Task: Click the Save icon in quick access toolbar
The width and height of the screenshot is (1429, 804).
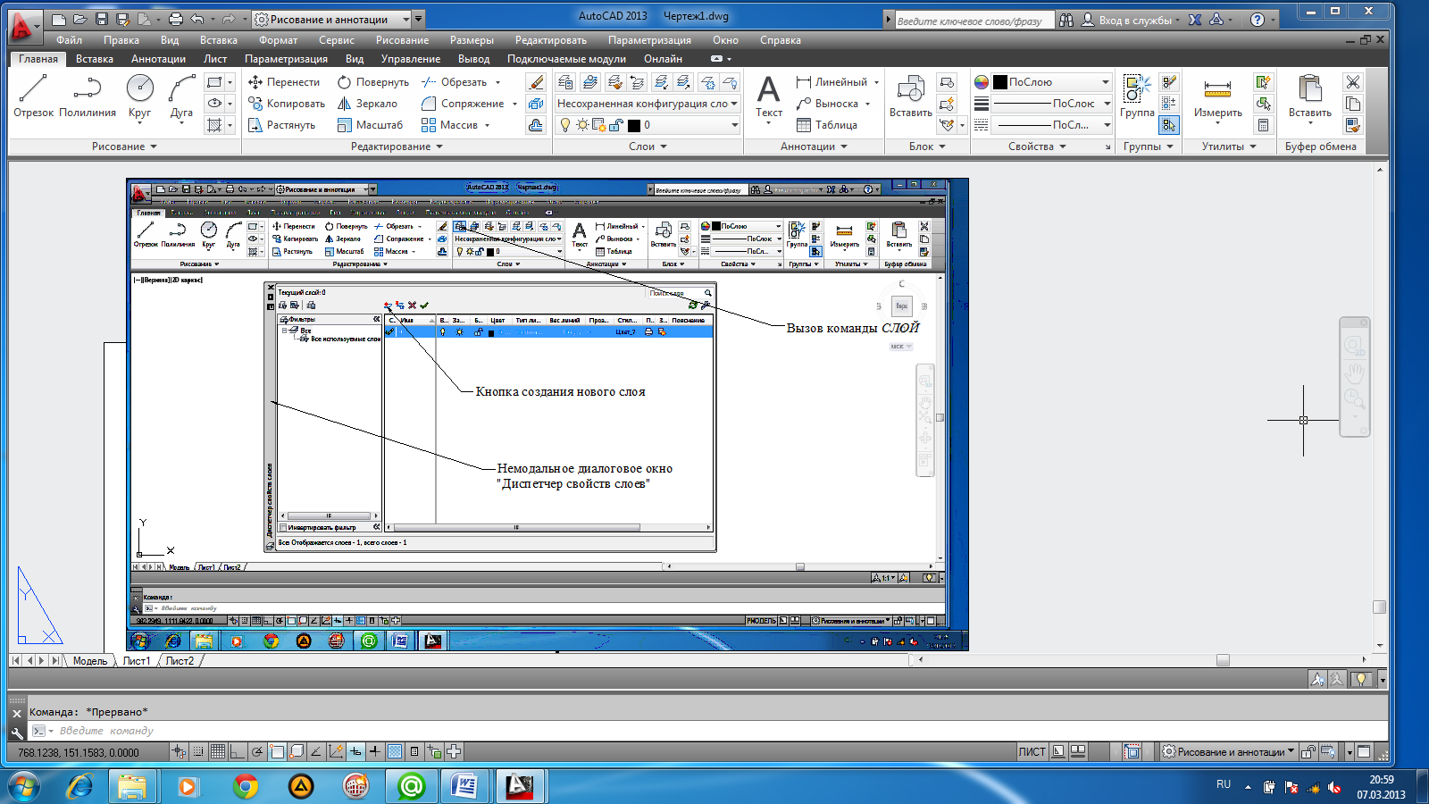Action: [x=102, y=19]
